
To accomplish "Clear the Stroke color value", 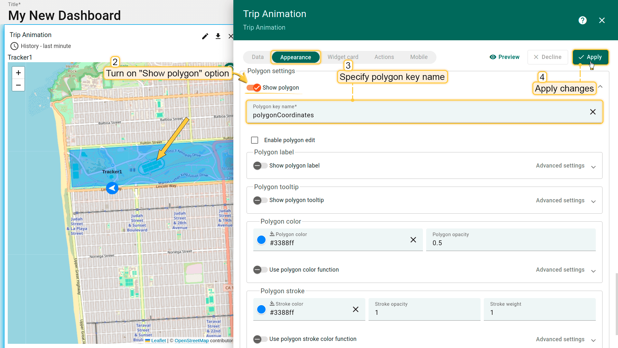I will (x=356, y=309).
